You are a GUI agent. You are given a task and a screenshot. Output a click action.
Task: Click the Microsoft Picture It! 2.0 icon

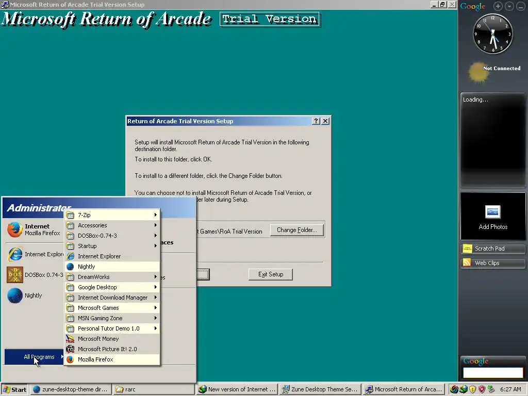[70, 349]
